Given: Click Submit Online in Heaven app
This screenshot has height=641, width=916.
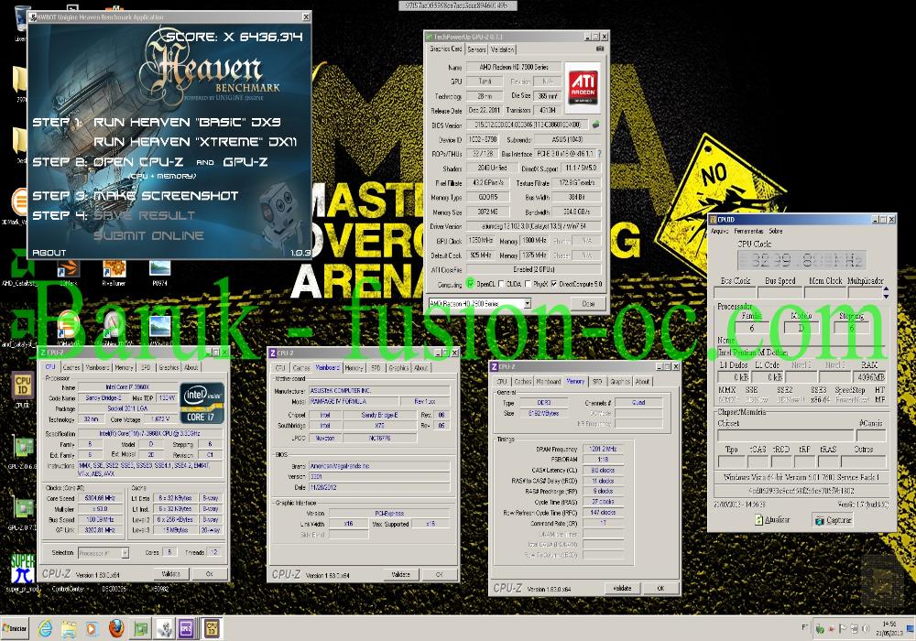Looking at the screenshot, I should [148, 236].
